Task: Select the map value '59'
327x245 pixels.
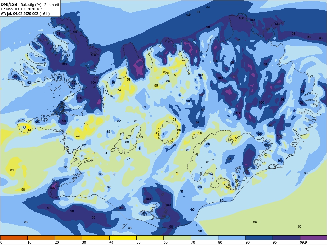Action: (x=177, y=173)
